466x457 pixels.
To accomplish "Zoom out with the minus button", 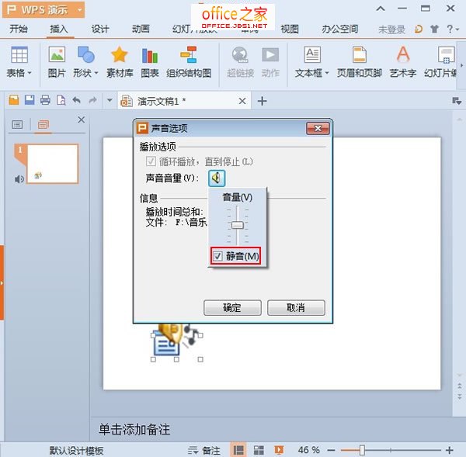I will coord(331,450).
